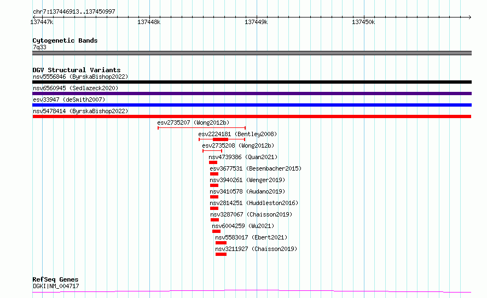Open variant nsv6004259 (Wu2021) label
487x298 pixels.
(x=243, y=226)
